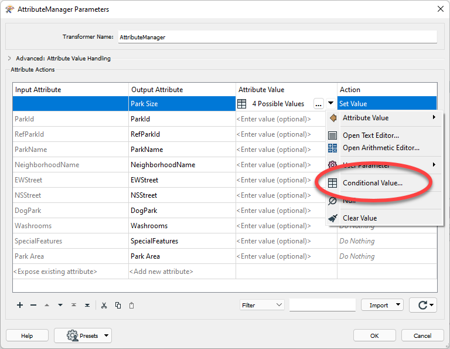Click the value cell in Park Area row
Viewport: 450px width, 349px height.
[x=287, y=256]
